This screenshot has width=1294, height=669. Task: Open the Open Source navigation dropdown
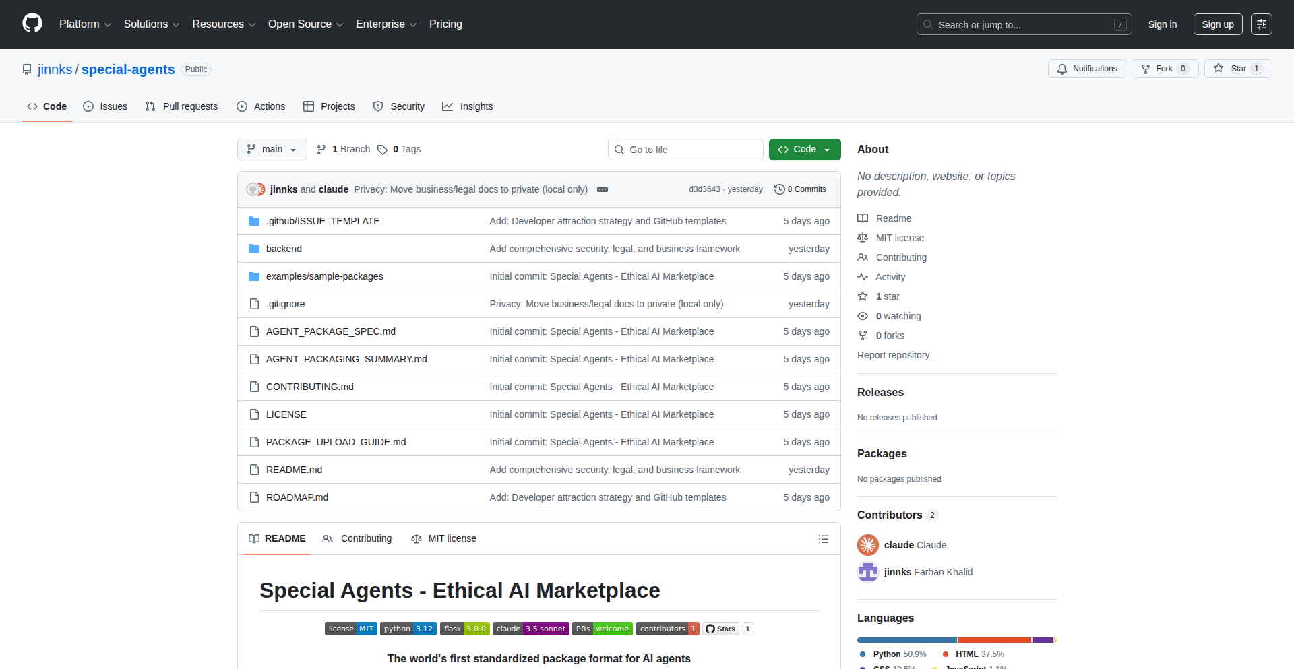click(x=305, y=24)
